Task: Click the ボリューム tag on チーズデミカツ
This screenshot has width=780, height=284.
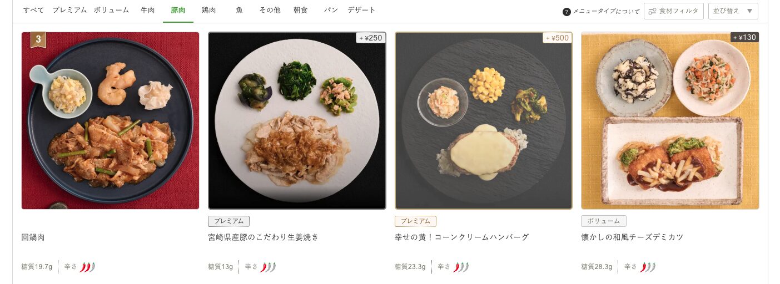Action: [x=604, y=221]
